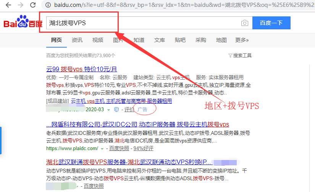Switch to the 视频 tab

coord(98,40)
